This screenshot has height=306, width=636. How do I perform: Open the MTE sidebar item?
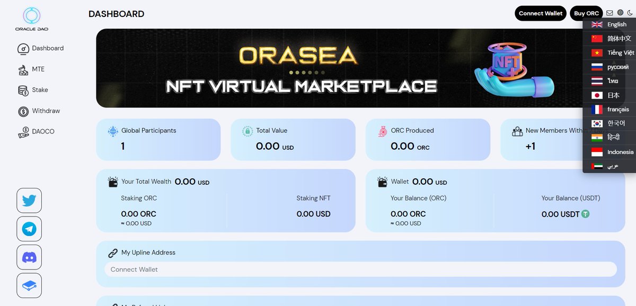(x=31, y=69)
